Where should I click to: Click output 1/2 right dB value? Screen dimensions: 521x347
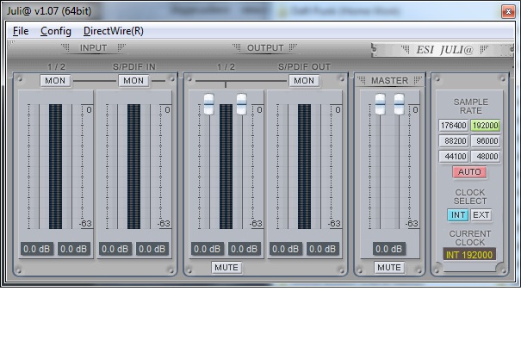click(x=245, y=249)
